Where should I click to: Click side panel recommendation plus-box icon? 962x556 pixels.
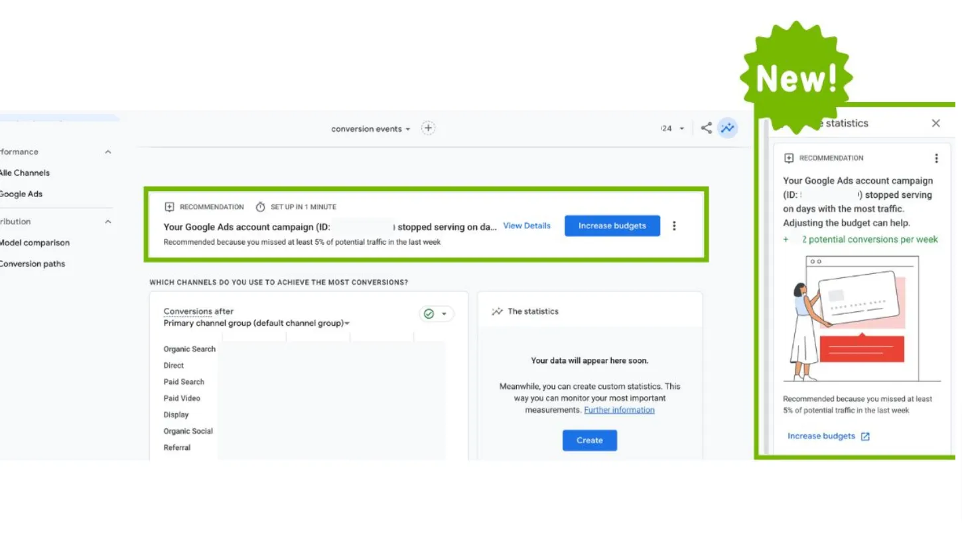pos(789,158)
